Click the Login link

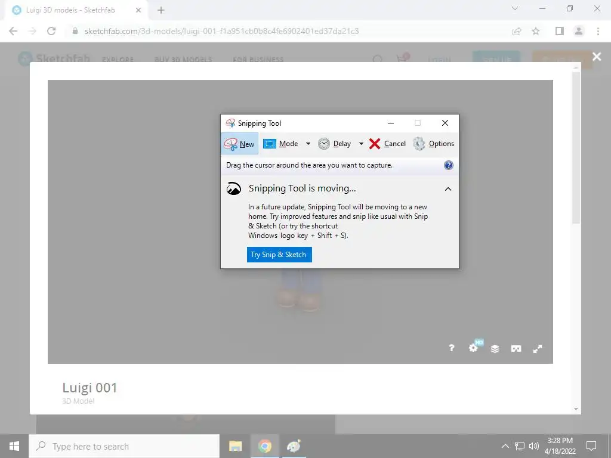click(x=439, y=60)
